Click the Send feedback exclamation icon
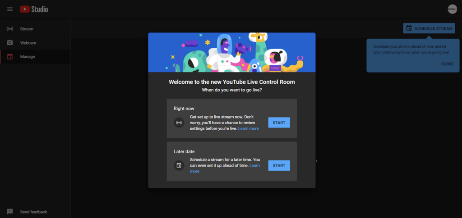Screen dimensions: 462x218 [10, 212]
